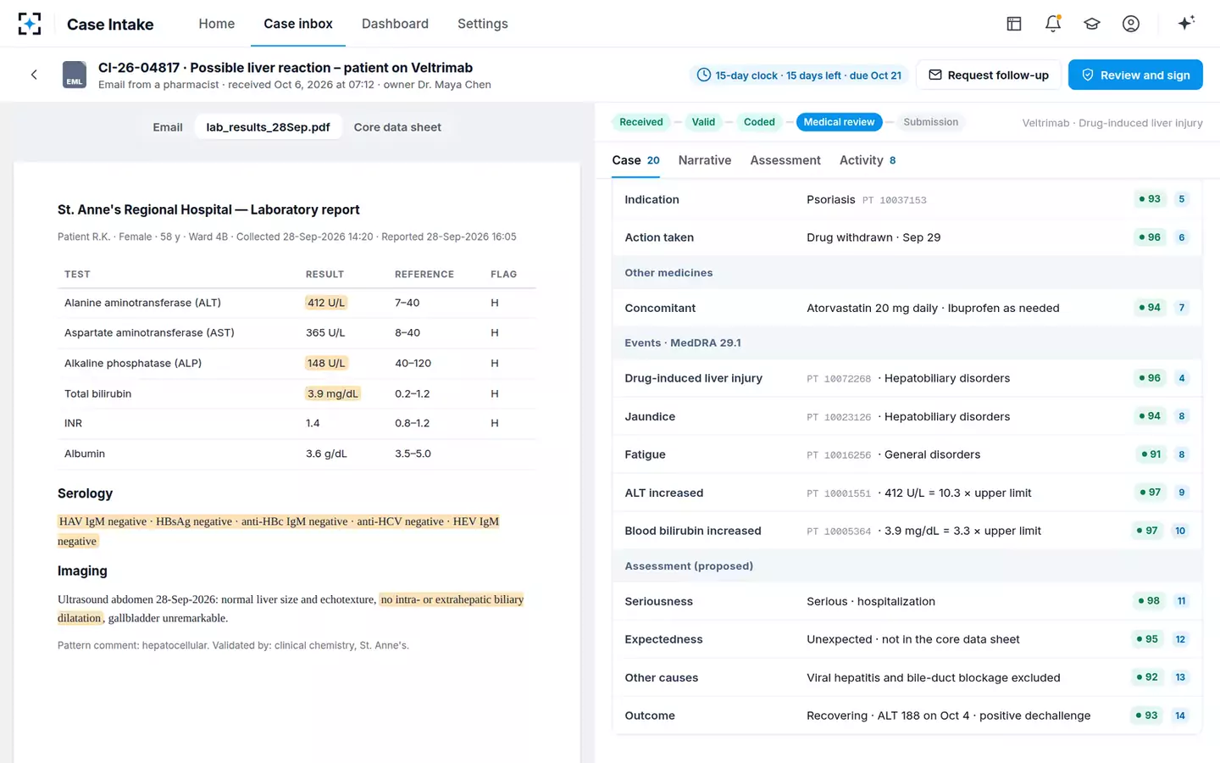
Task: Select the lab_results_28Sep.pdf tab
Action: pos(268,127)
